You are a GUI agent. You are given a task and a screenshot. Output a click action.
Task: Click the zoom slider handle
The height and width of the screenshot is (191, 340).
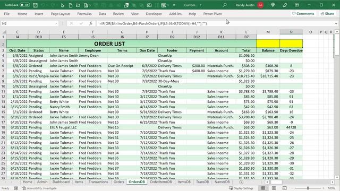tap(308, 188)
